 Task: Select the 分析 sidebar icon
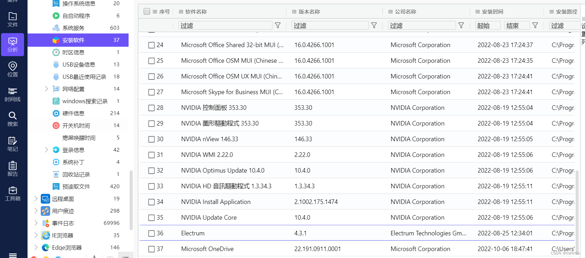(x=13, y=45)
